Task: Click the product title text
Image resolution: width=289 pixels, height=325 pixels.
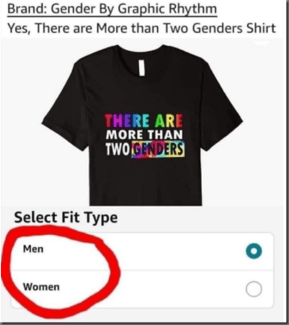Action: click(x=142, y=28)
